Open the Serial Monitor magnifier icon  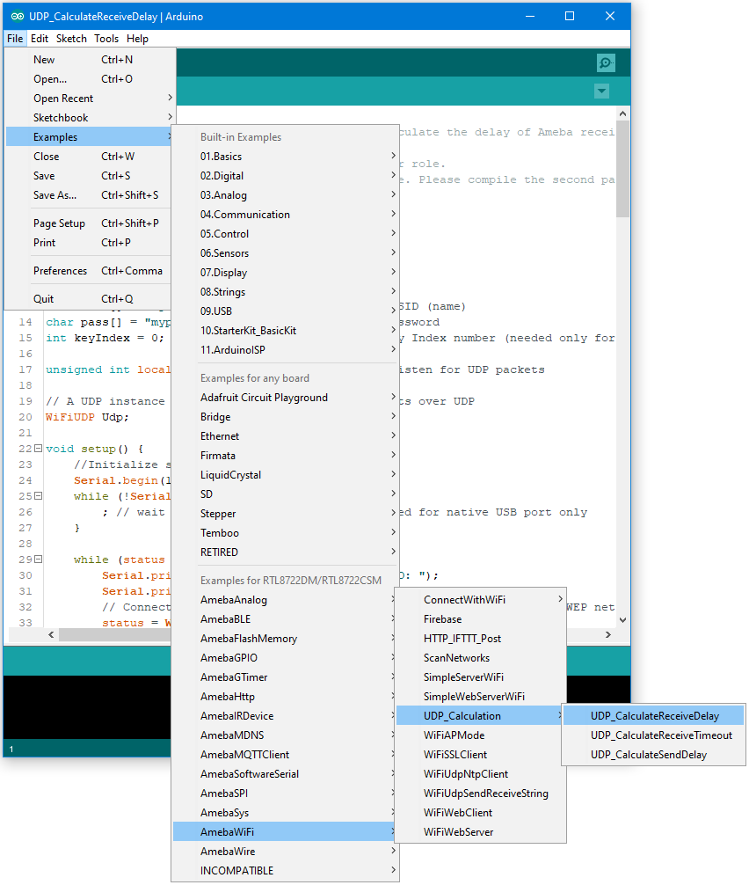[x=606, y=62]
